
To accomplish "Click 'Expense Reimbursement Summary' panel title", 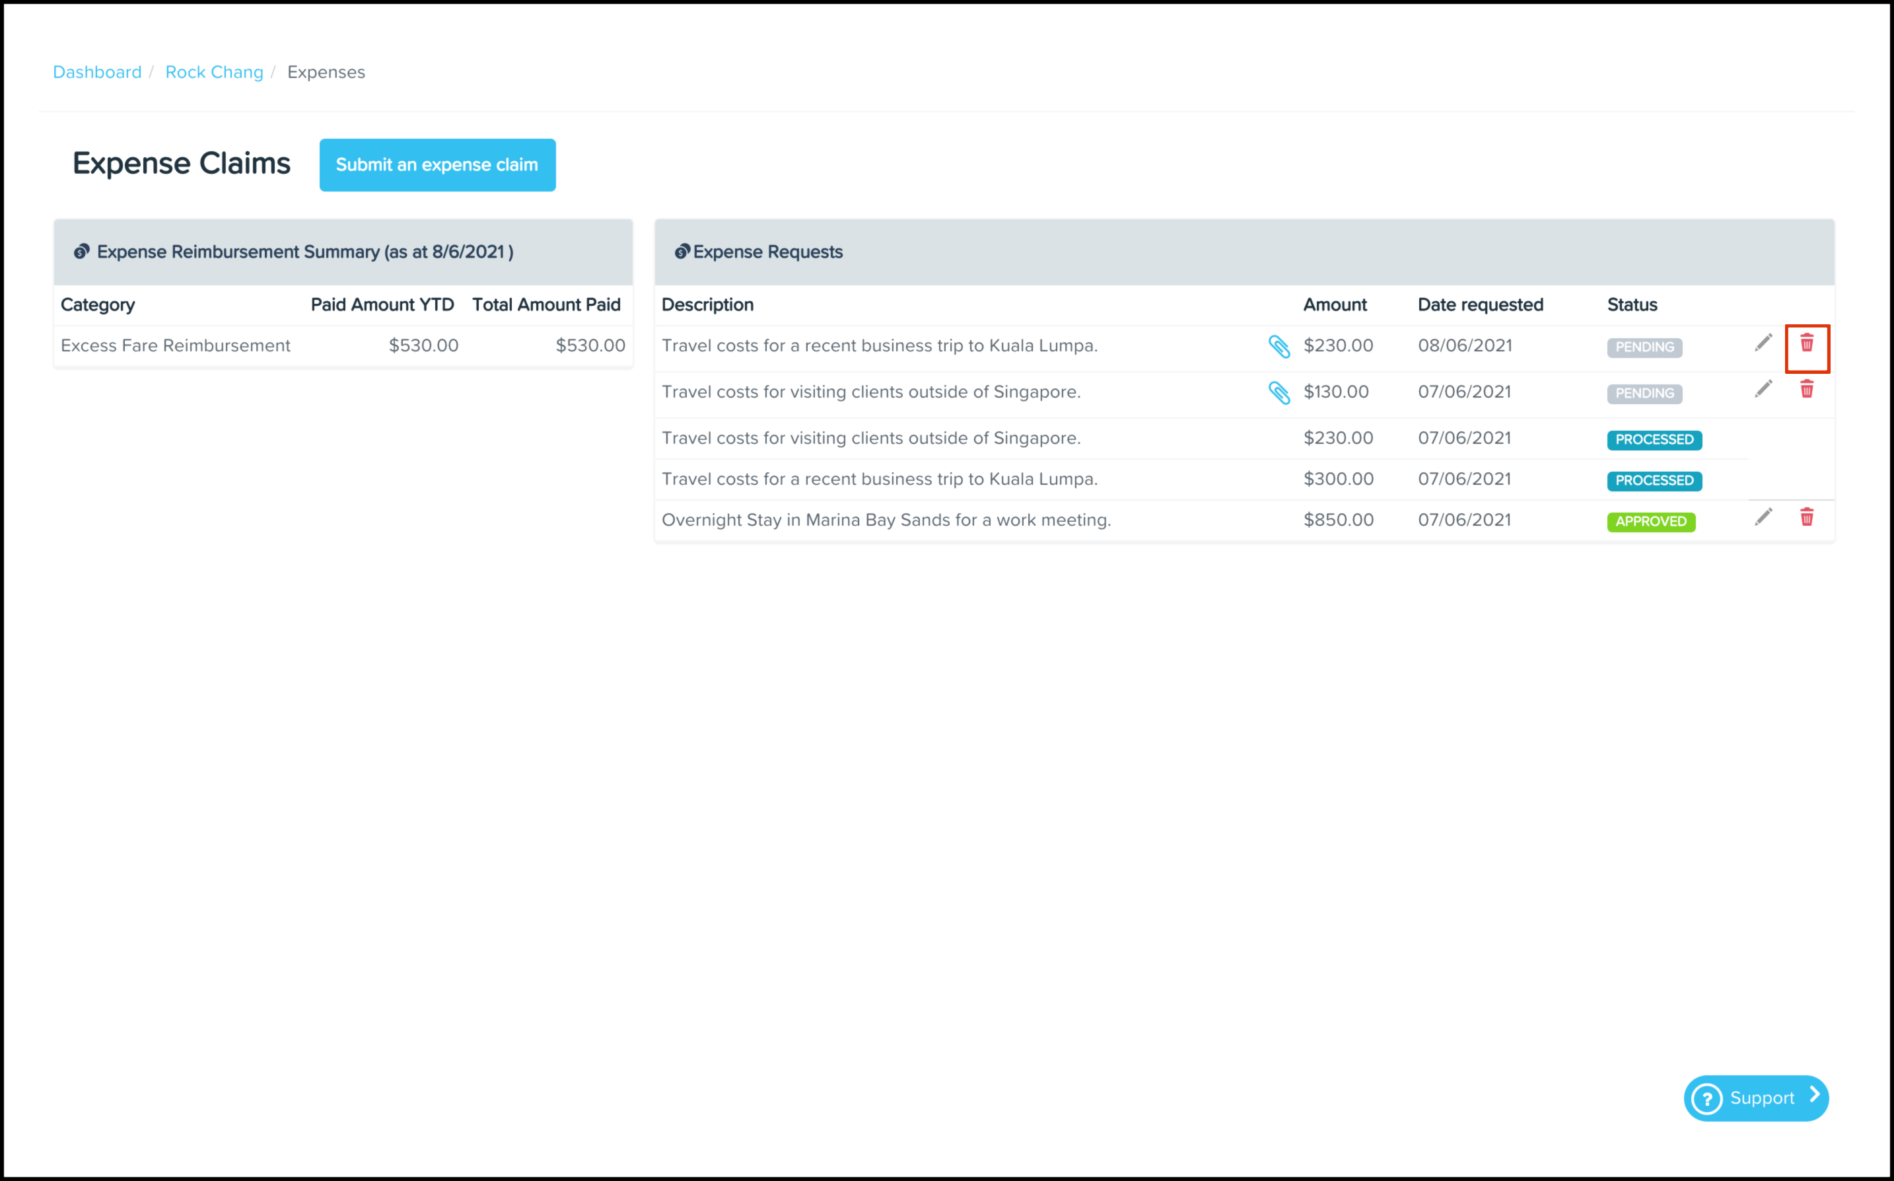I will (305, 252).
